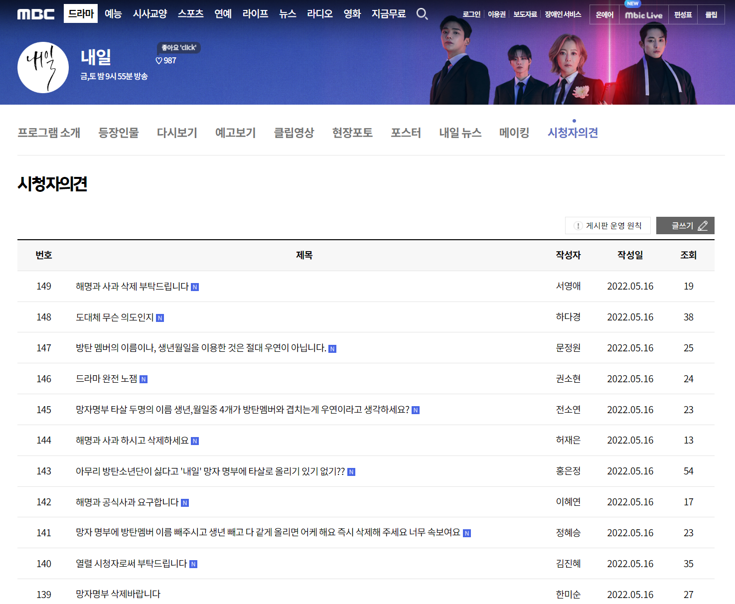Open post 도대체 무슨 의도인지
735x604 pixels.
[115, 317]
